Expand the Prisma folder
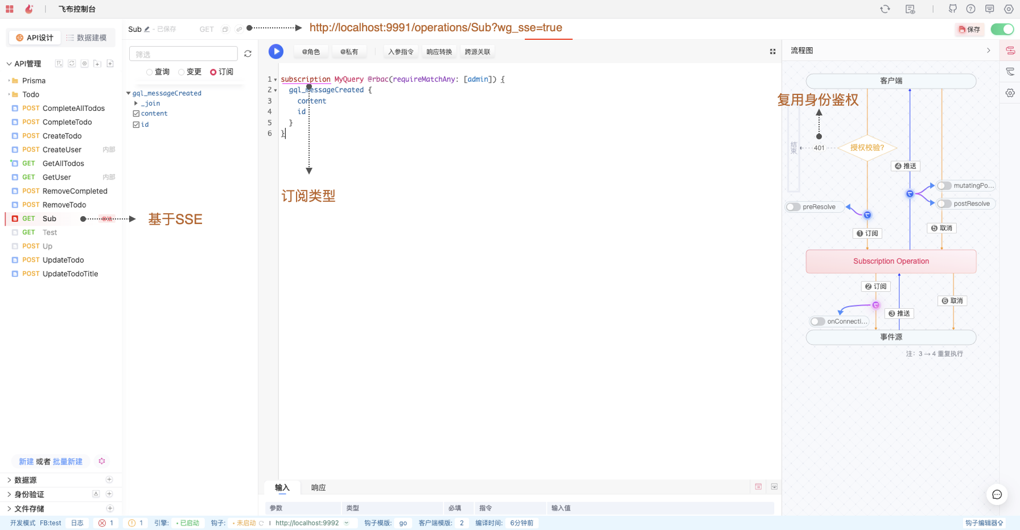Viewport: 1020px width, 530px height. pos(9,81)
